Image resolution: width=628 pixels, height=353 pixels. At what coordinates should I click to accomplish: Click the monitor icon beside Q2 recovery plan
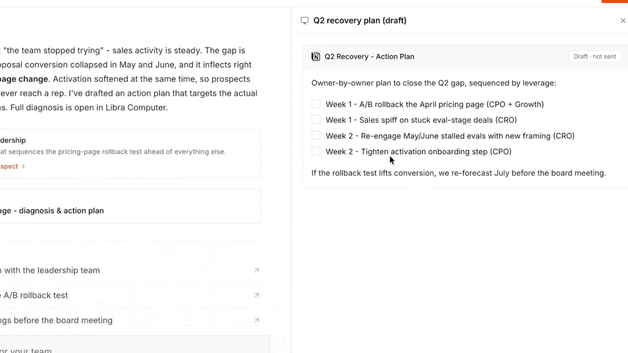(x=305, y=21)
